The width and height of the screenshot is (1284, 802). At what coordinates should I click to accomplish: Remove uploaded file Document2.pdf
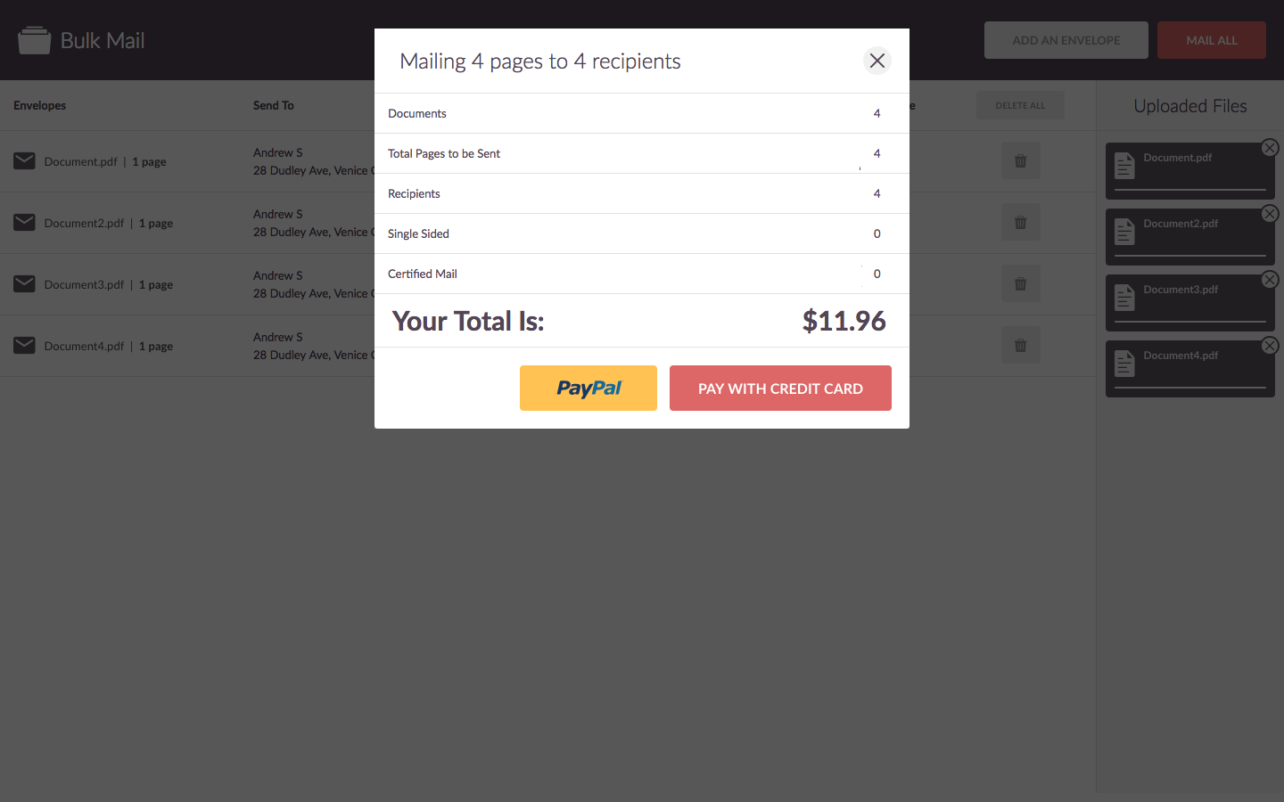(1270, 214)
